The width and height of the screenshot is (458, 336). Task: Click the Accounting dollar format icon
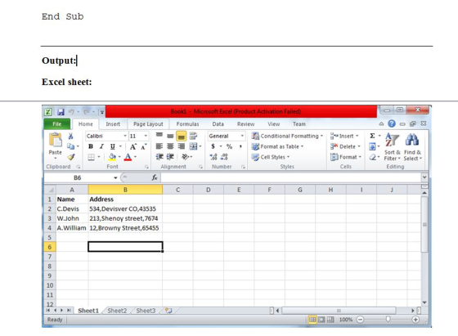pos(213,146)
